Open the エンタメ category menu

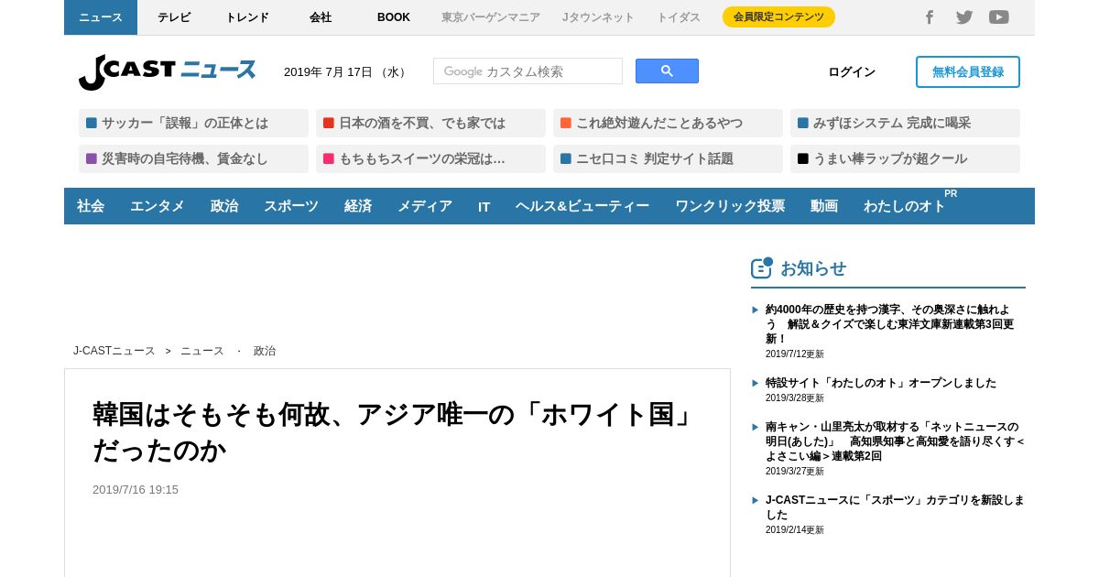click(x=158, y=206)
